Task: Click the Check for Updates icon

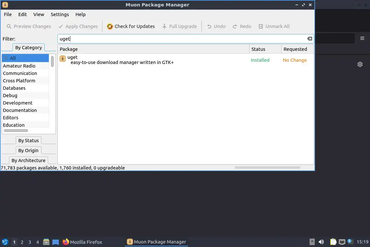Action: [110, 26]
